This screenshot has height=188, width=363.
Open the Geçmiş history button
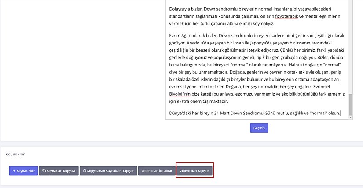click(259, 128)
